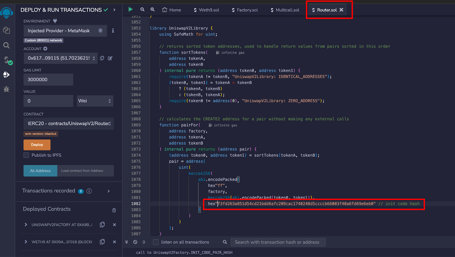455x257 pixels.
Task: Click the environment info icon
Action: [113, 31]
